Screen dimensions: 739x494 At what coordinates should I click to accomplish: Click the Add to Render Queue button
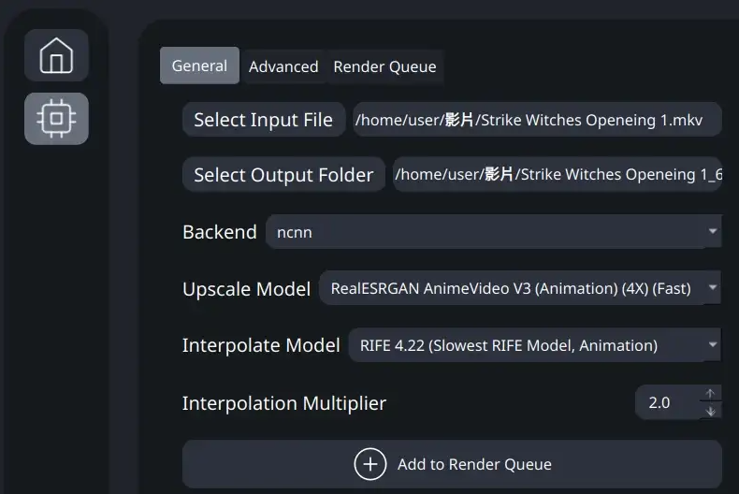tap(452, 464)
